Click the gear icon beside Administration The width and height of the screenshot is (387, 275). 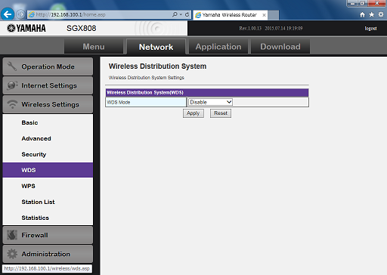(x=12, y=254)
